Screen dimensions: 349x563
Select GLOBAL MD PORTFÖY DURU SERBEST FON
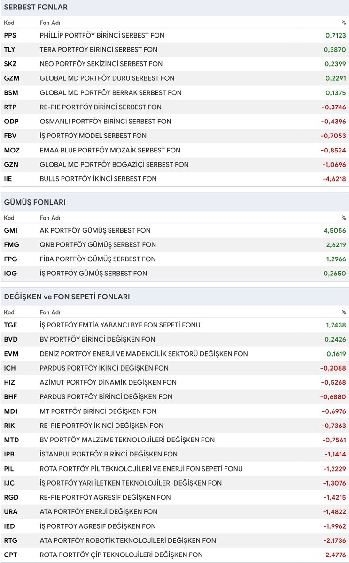(107, 78)
